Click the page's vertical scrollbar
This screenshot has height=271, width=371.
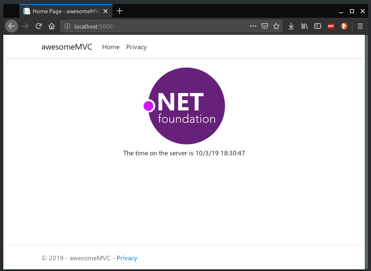pyautogui.click(x=366, y=151)
